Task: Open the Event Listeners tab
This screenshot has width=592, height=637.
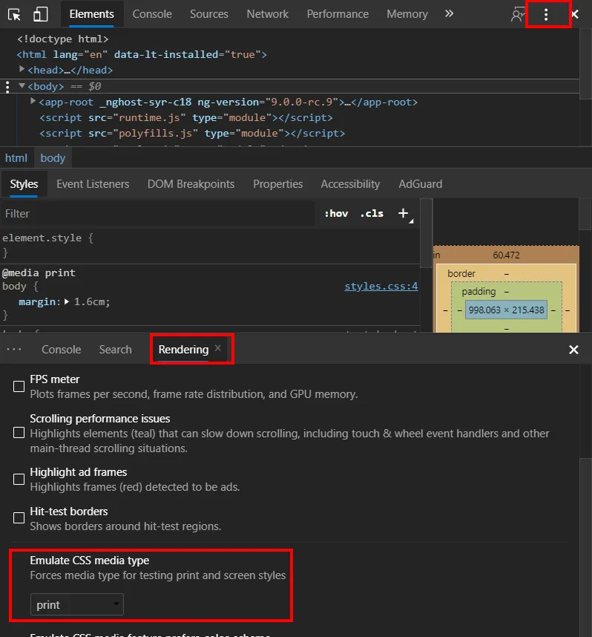Action: [x=93, y=184]
